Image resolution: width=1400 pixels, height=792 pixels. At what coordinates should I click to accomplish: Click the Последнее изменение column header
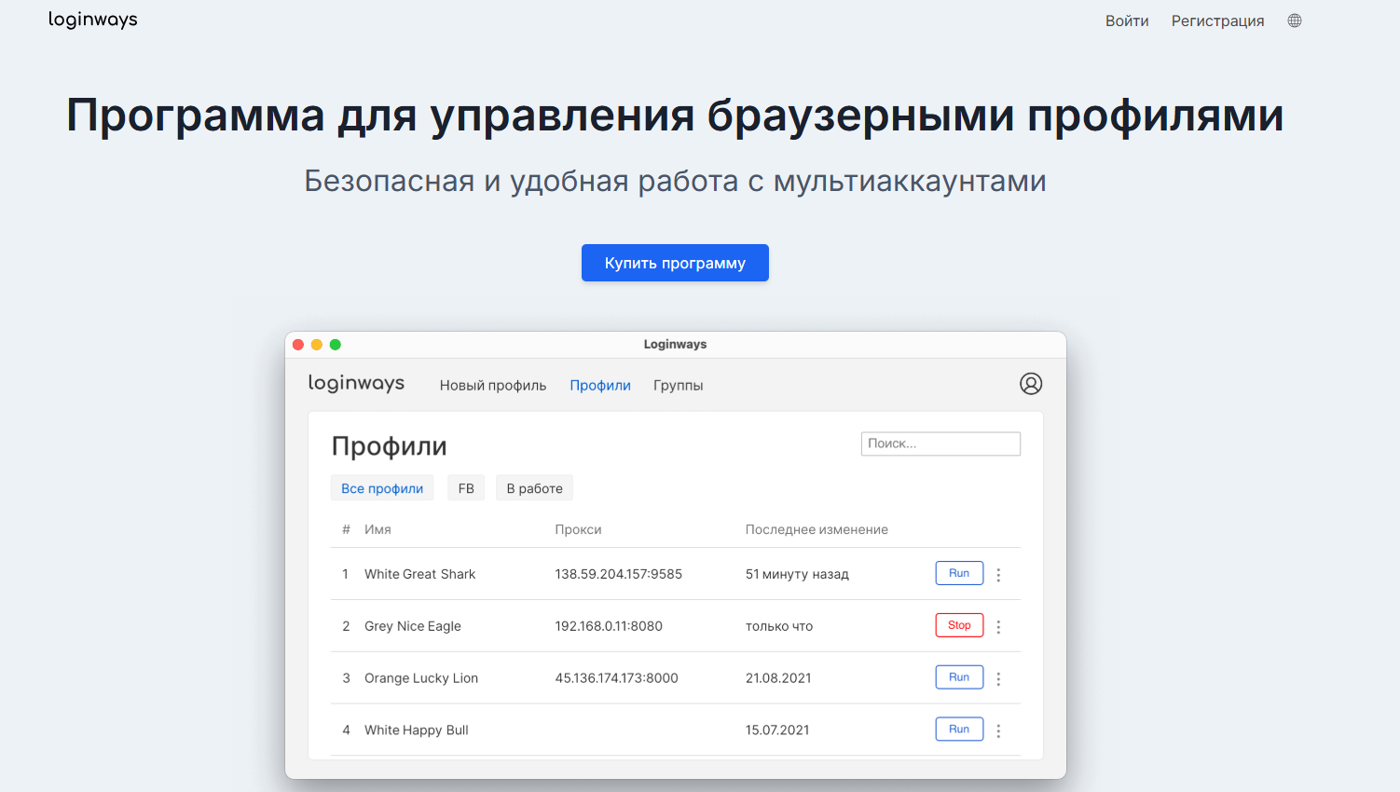(x=817, y=529)
